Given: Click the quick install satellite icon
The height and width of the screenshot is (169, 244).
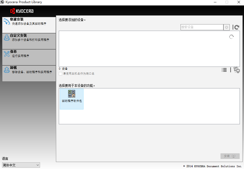Looking at the screenshot, I should coord(7,22).
